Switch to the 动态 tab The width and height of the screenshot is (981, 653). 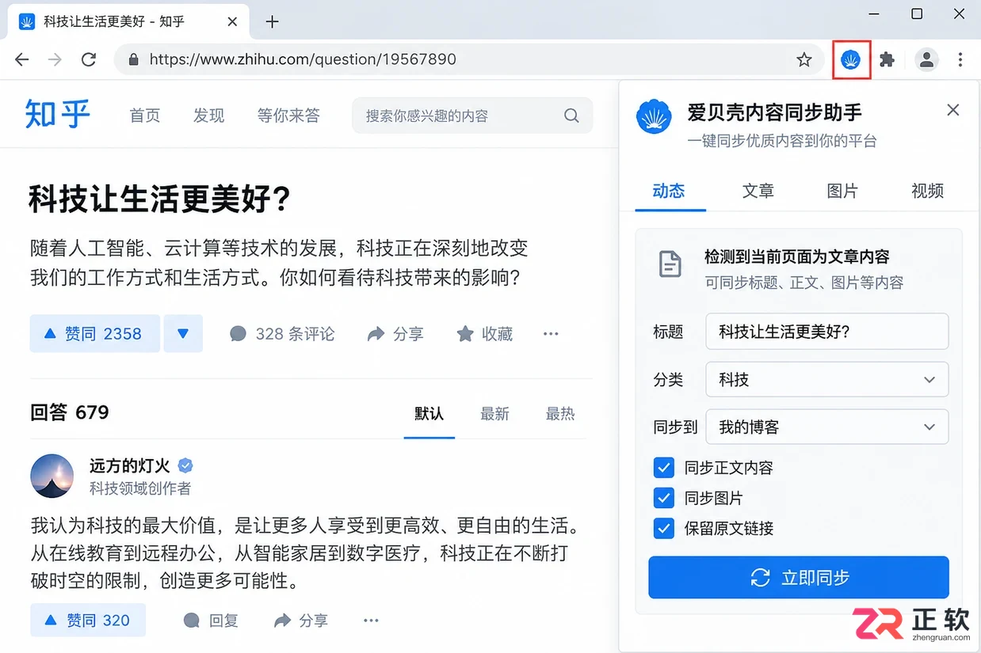[669, 191]
